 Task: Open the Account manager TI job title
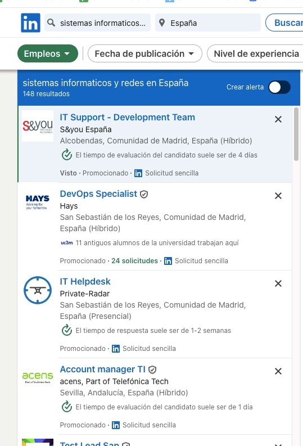103,369
